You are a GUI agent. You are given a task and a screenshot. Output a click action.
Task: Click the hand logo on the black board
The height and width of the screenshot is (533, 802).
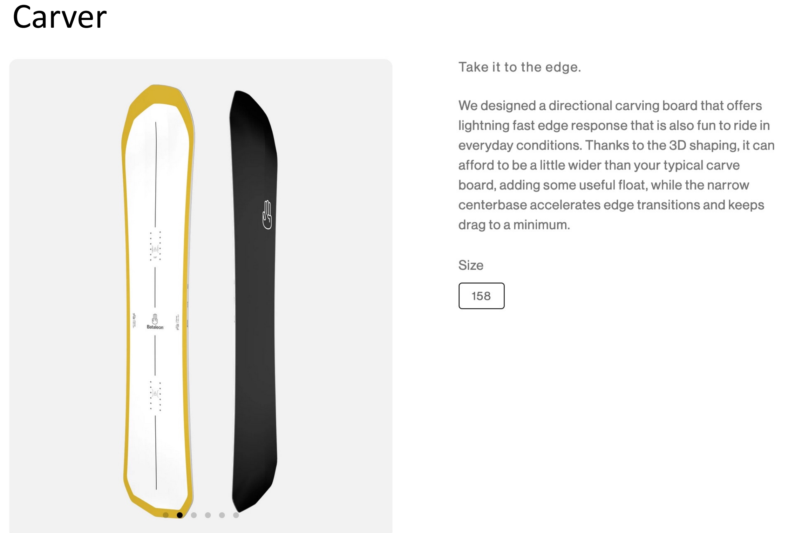tap(267, 215)
